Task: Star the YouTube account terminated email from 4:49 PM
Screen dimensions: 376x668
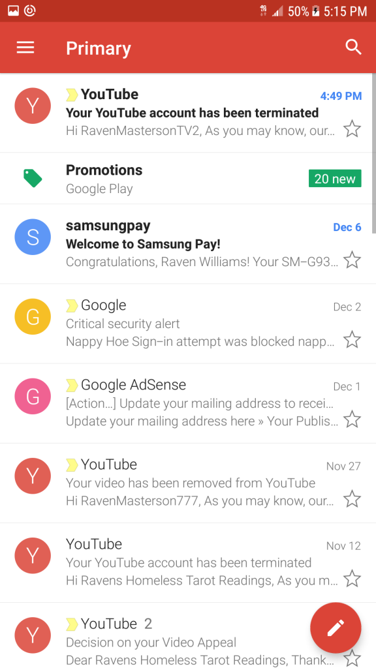Action: coord(352,129)
